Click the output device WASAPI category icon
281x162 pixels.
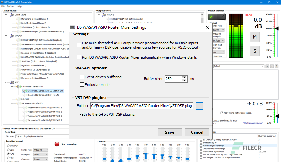point(104,15)
